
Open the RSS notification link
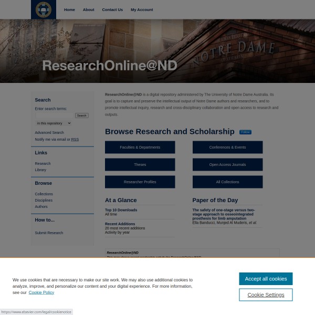pos(75,140)
